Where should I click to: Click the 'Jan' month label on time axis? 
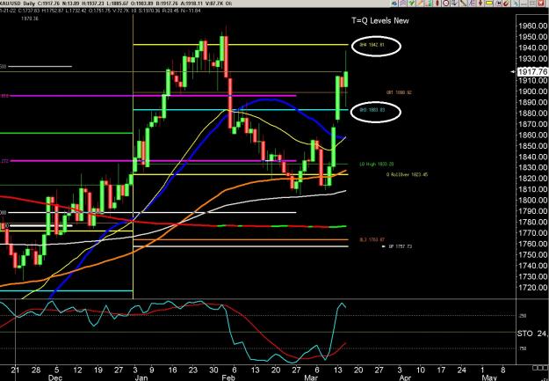click(141, 377)
